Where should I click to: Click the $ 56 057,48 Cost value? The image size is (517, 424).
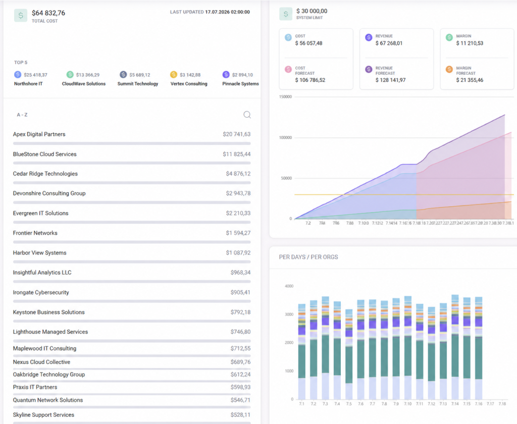[x=308, y=43]
